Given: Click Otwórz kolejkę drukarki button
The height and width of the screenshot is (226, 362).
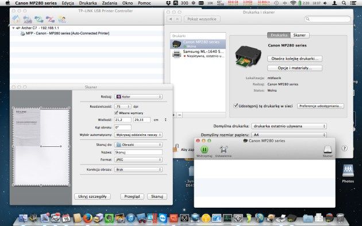Looking at the screenshot, I should [x=295, y=59].
